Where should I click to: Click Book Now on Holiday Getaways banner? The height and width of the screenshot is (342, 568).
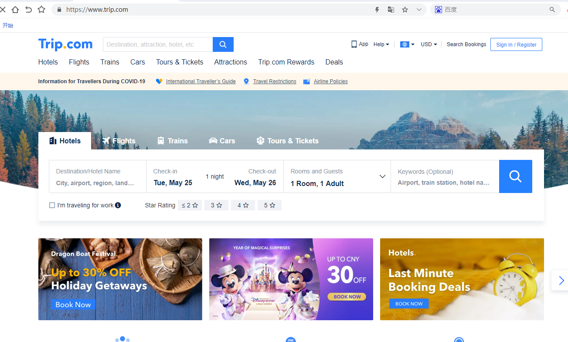73,305
